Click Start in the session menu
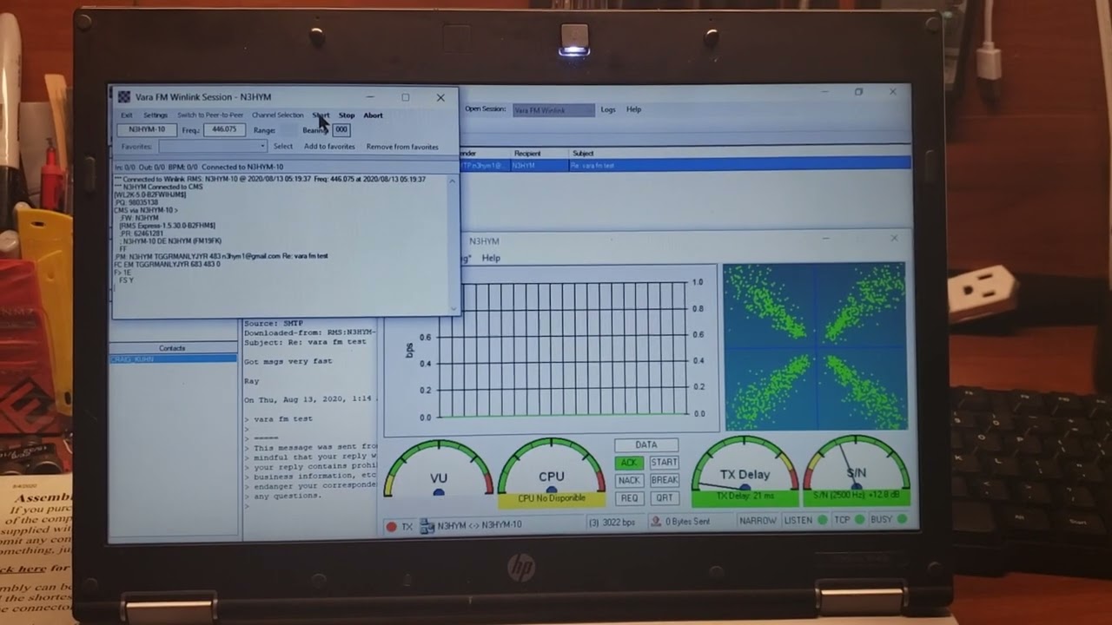Viewport: 1112px width, 625px height. pos(321,115)
